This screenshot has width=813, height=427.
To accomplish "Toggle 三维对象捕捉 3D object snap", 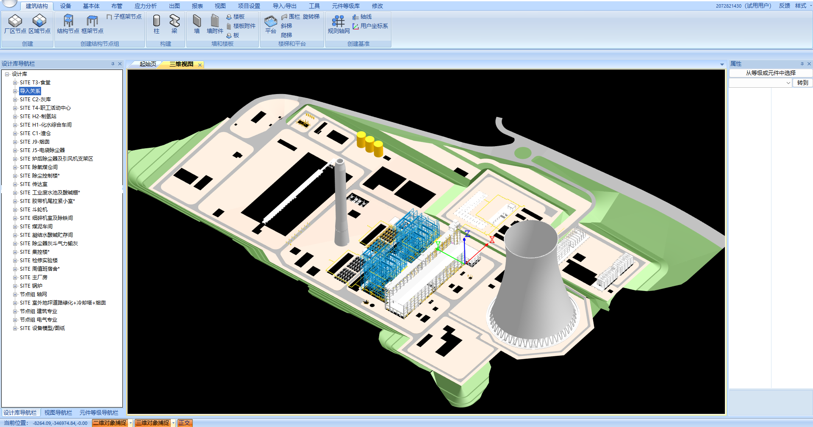I will 153,423.
